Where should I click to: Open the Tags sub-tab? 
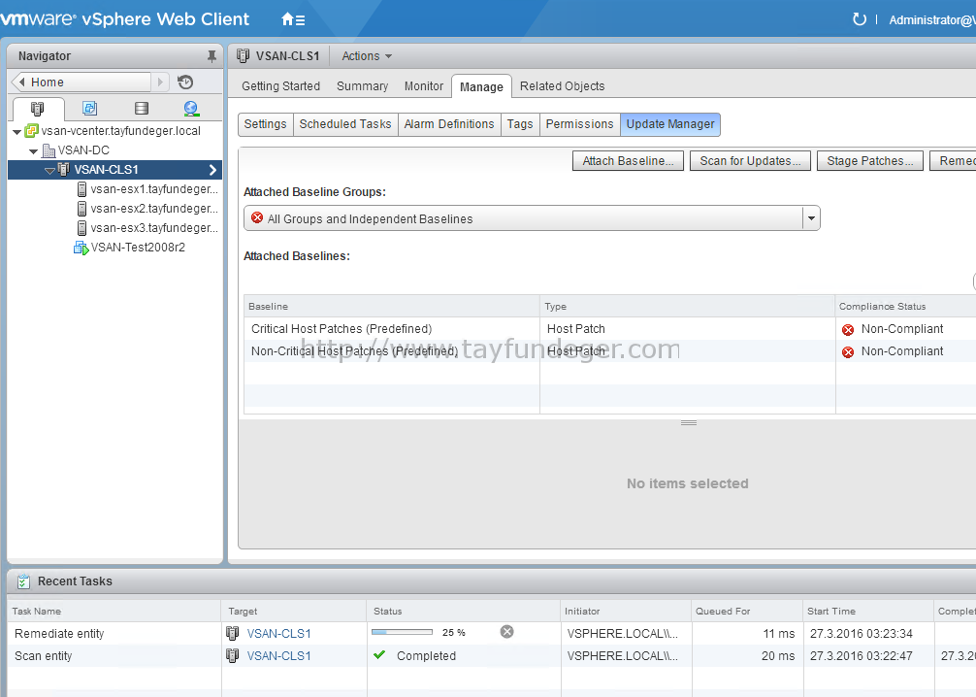coord(520,124)
